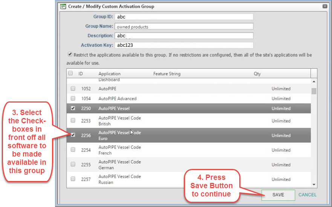Focus the Group Name field

click(184, 26)
